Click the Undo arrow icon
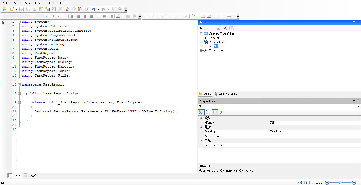 click(x=93, y=9)
